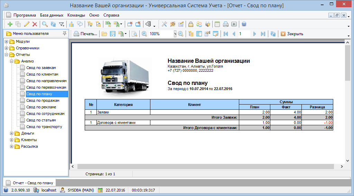Click the green plus Add record icon
354x196 pixels.
[x=10, y=24]
